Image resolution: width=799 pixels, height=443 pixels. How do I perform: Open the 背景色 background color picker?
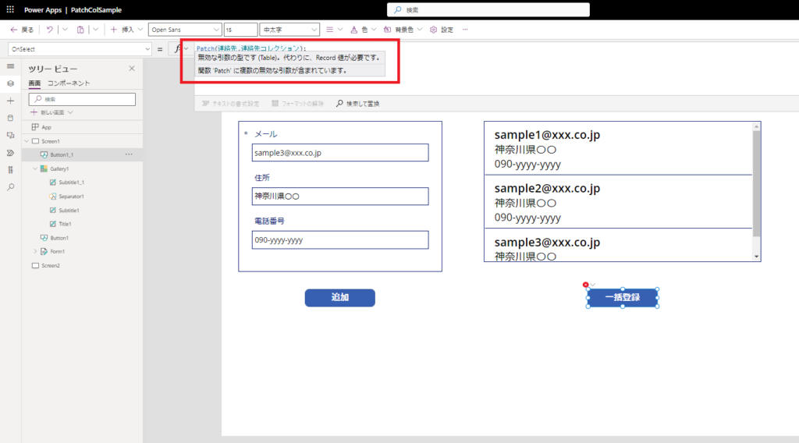(403, 30)
